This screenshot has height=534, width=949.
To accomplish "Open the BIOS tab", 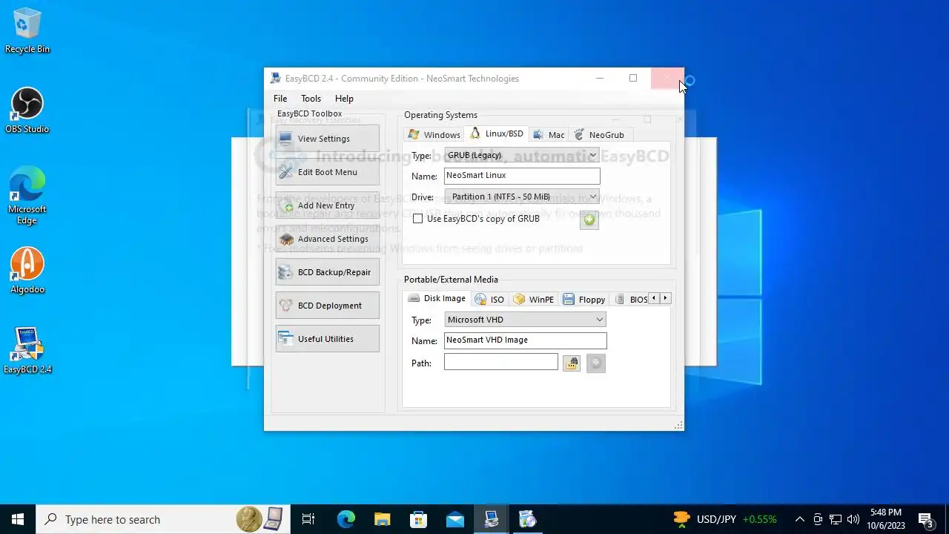I will pyautogui.click(x=630, y=300).
